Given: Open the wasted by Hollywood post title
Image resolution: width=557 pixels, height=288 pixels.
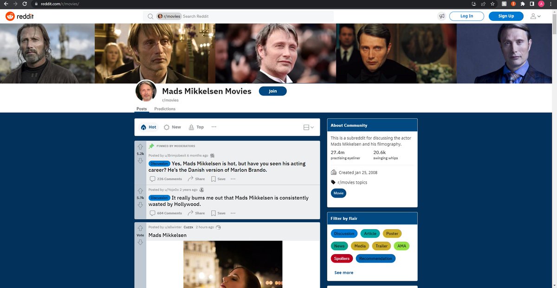Looking at the screenshot, I should point(228,201).
